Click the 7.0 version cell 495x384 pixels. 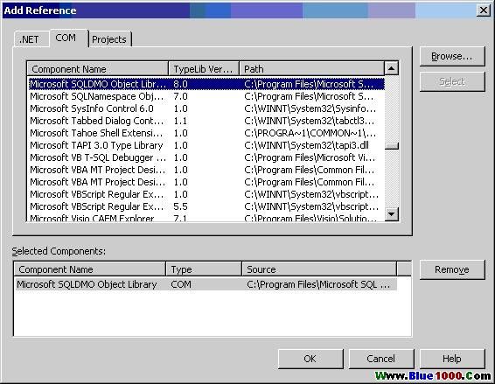(x=180, y=96)
